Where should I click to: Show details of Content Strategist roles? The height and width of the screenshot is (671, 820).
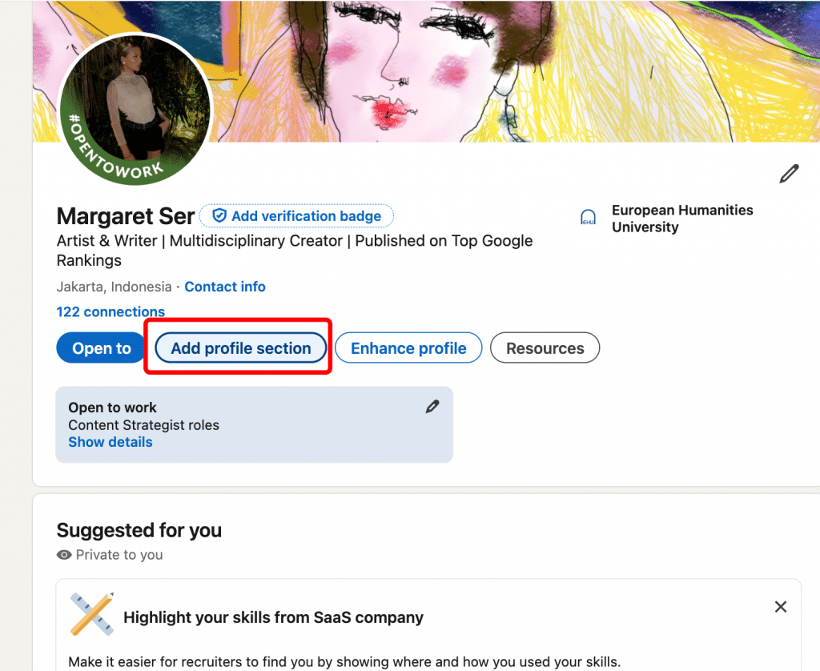click(x=110, y=441)
